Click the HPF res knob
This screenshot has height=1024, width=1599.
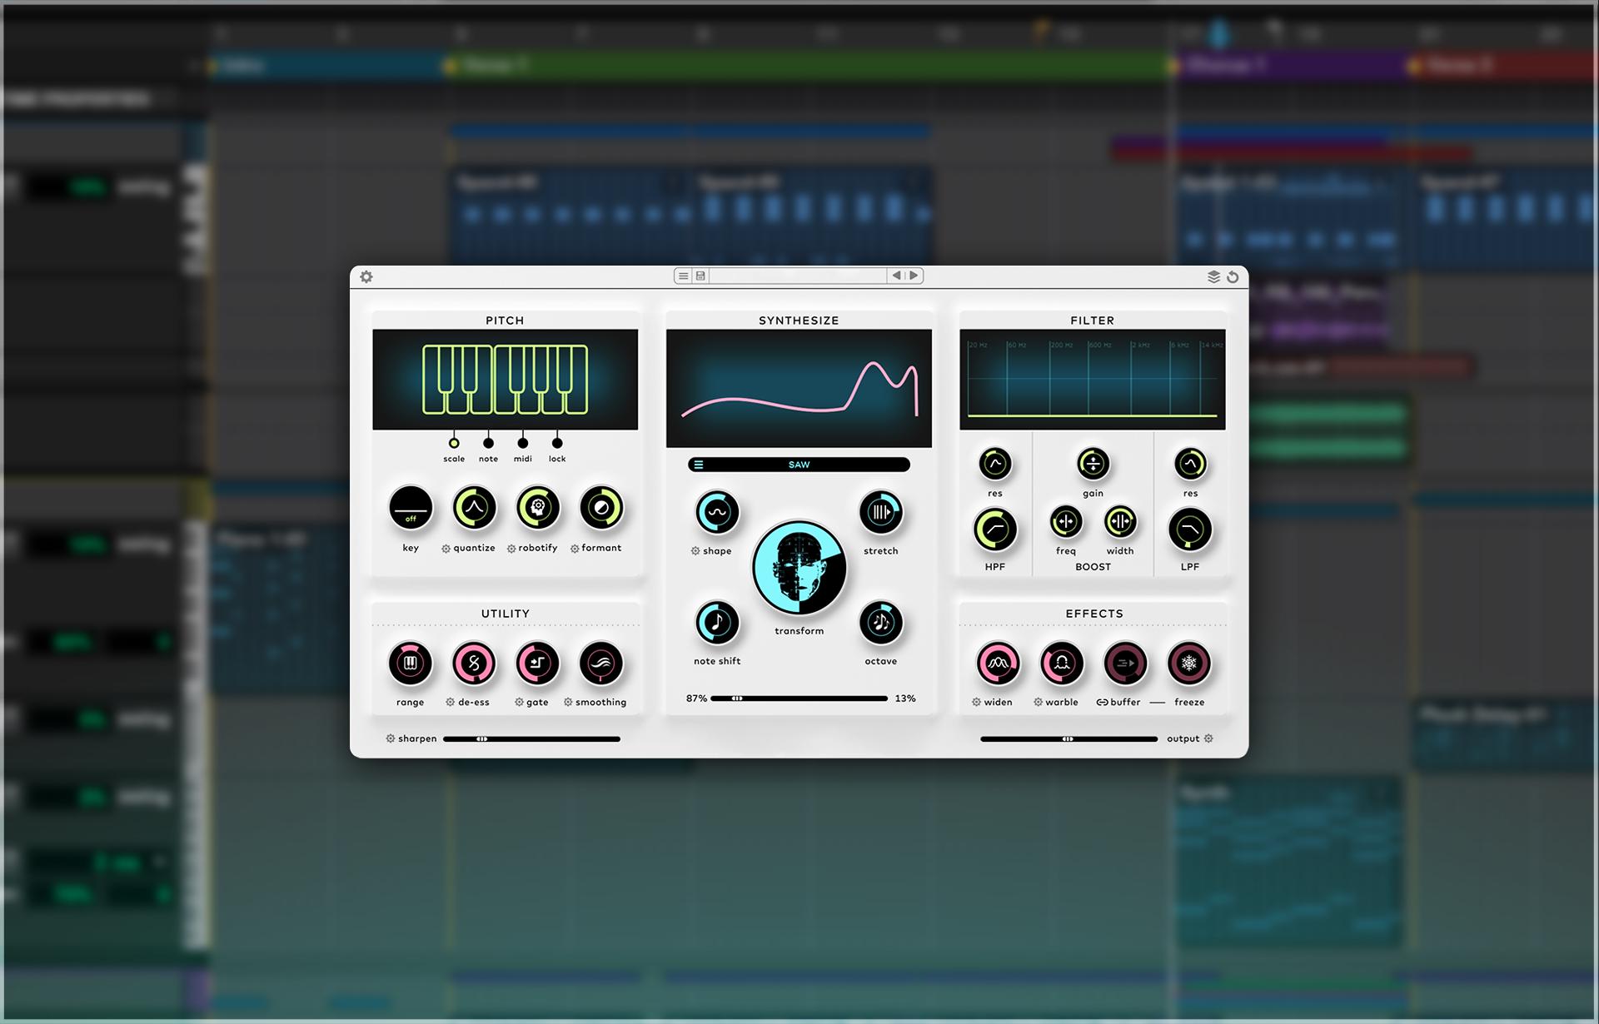pos(994,464)
